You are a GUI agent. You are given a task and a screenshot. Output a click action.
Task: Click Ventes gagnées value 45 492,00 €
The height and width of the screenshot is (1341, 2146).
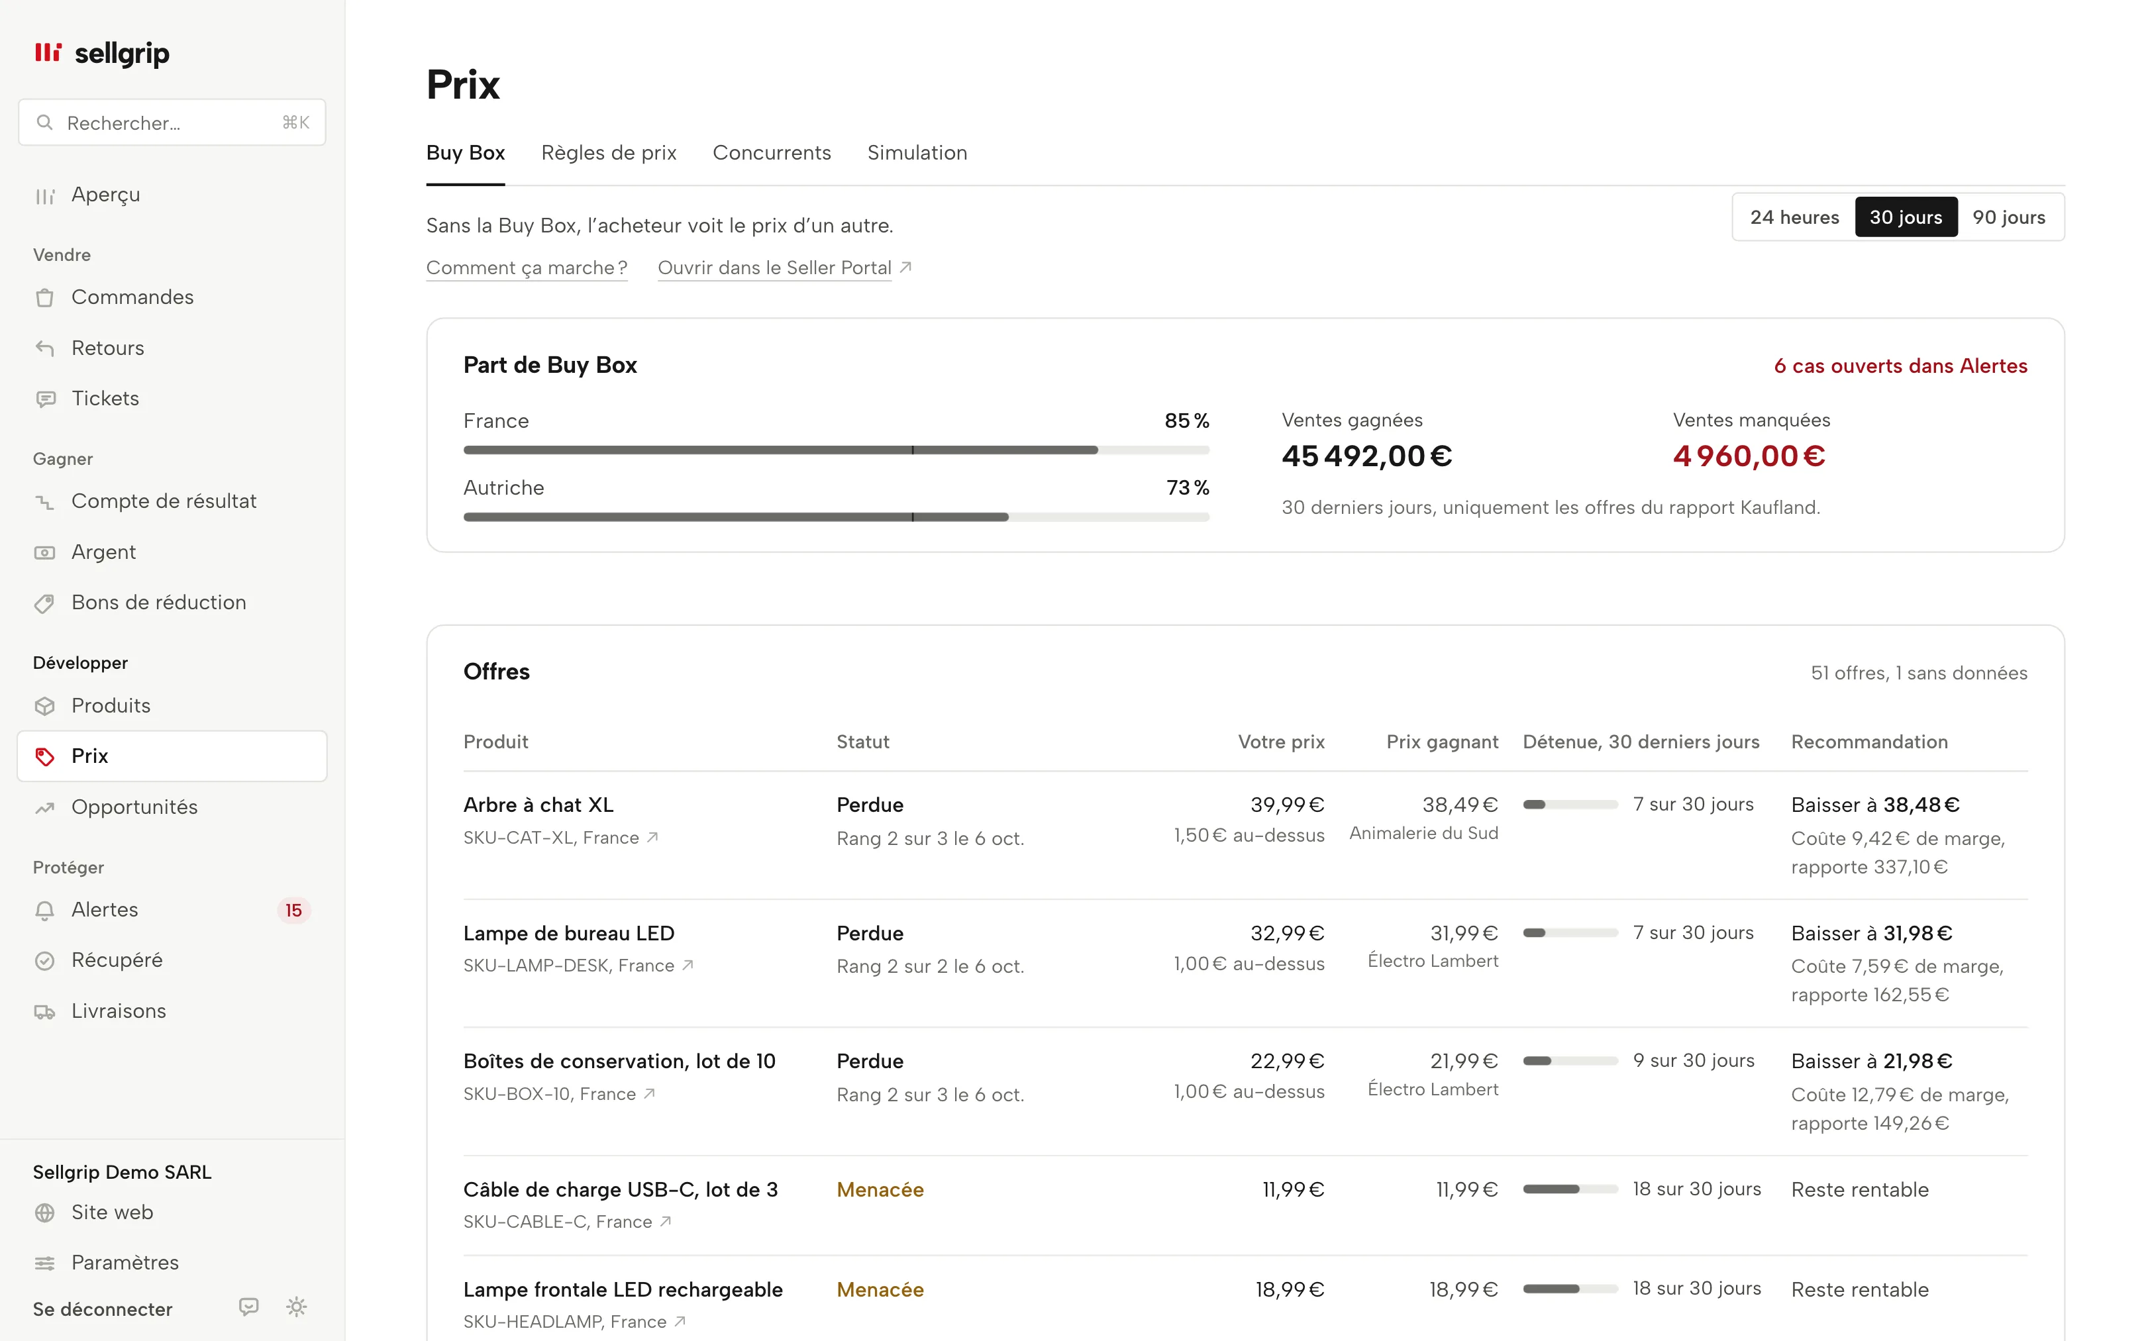pyautogui.click(x=1366, y=456)
